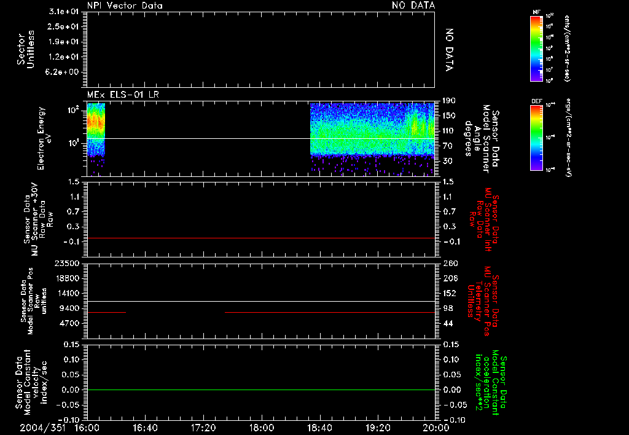The width and height of the screenshot is (629, 435).
Task: Click the "4700" scanner position tick
Action: click(69, 323)
